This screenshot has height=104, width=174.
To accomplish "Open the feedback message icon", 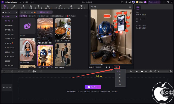I will click(126, 2).
